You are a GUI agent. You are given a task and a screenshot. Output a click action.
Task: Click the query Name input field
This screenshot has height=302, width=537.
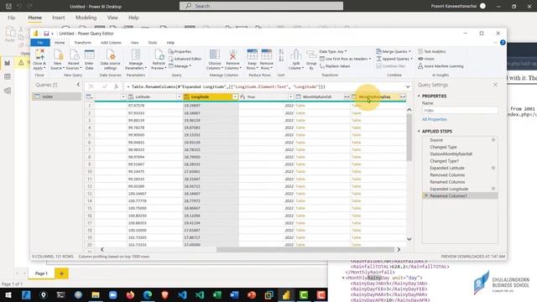(460, 110)
